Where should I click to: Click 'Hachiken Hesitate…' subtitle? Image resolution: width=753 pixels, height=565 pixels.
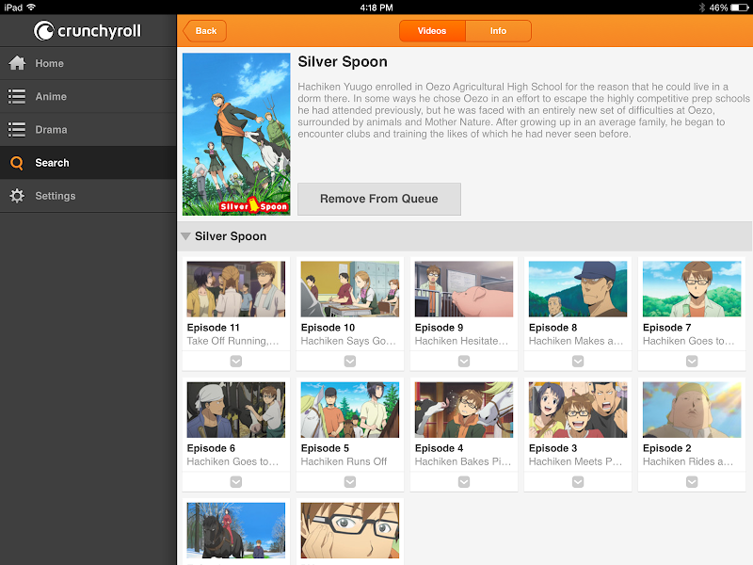pos(461,341)
